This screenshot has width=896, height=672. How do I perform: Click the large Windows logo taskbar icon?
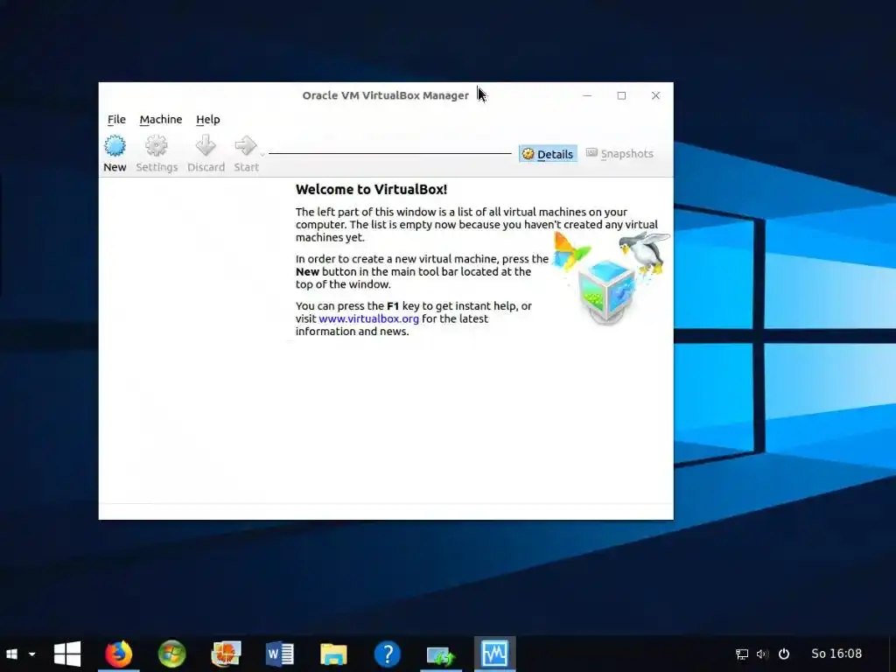coord(67,654)
